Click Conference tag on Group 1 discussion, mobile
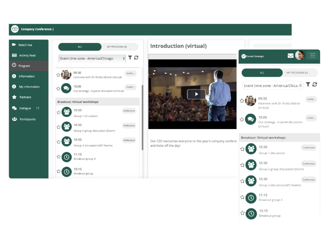This screenshot has height=226, width=329. coord(309,148)
